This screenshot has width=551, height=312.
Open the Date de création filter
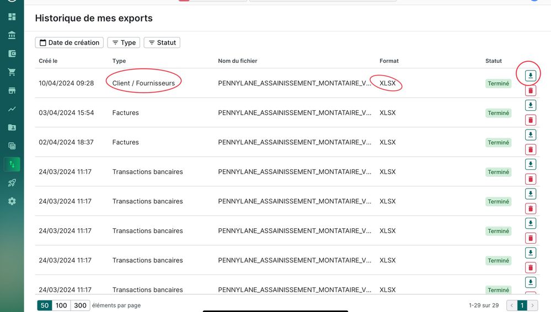[69, 42]
